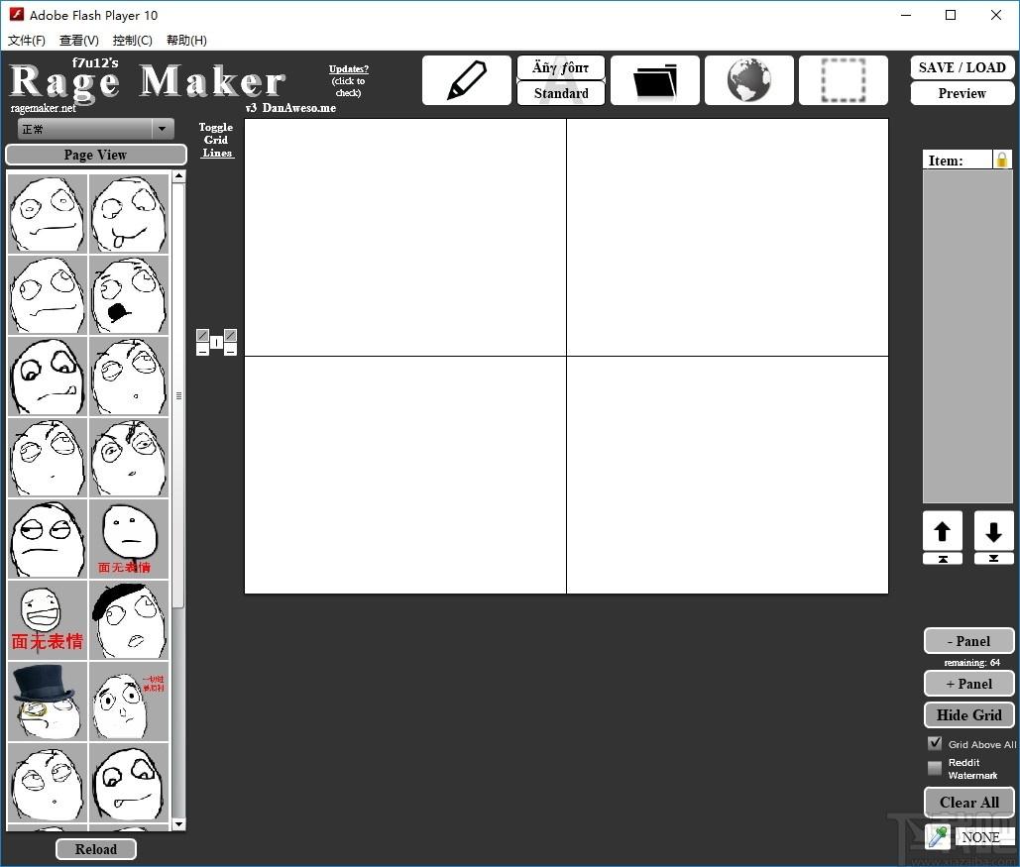Click the Item list panel area
The width and height of the screenshot is (1020, 867).
pyautogui.click(x=967, y=336)
